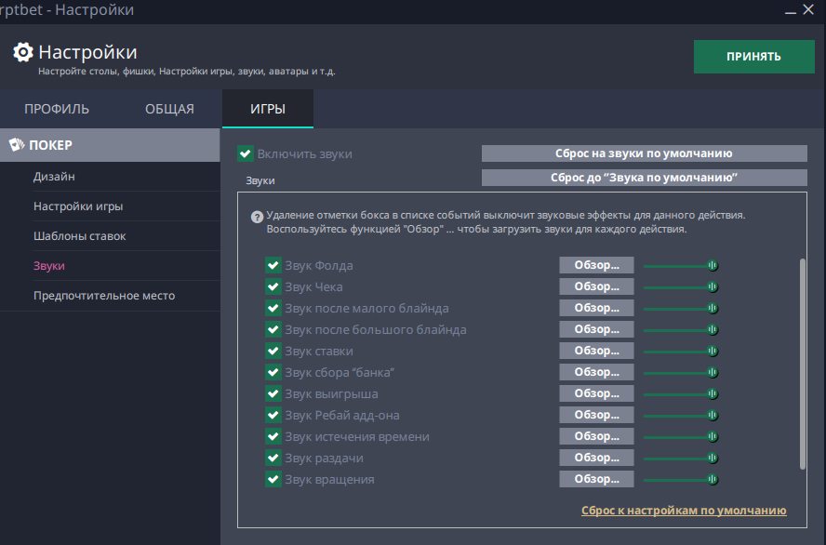Image resolution: width=826 pixels, height=545 pixels.
Task: Enable or disable the Включить звуки checkbox
Action: point(246,153)
